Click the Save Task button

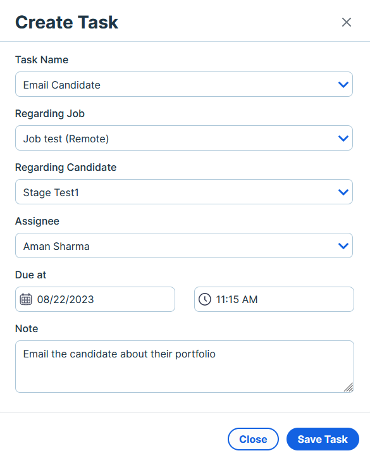point(323,439)
